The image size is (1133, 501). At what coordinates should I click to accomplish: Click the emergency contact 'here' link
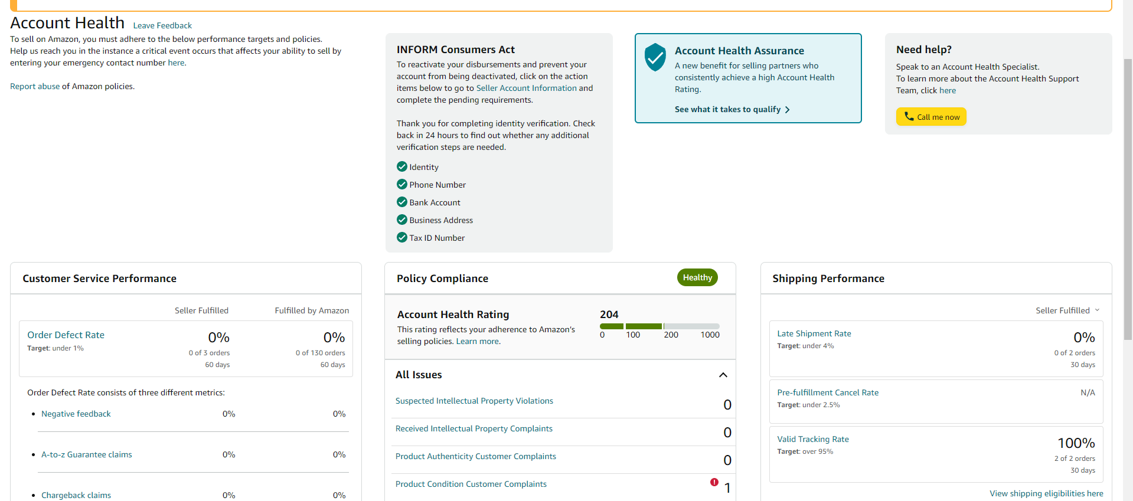176,63
